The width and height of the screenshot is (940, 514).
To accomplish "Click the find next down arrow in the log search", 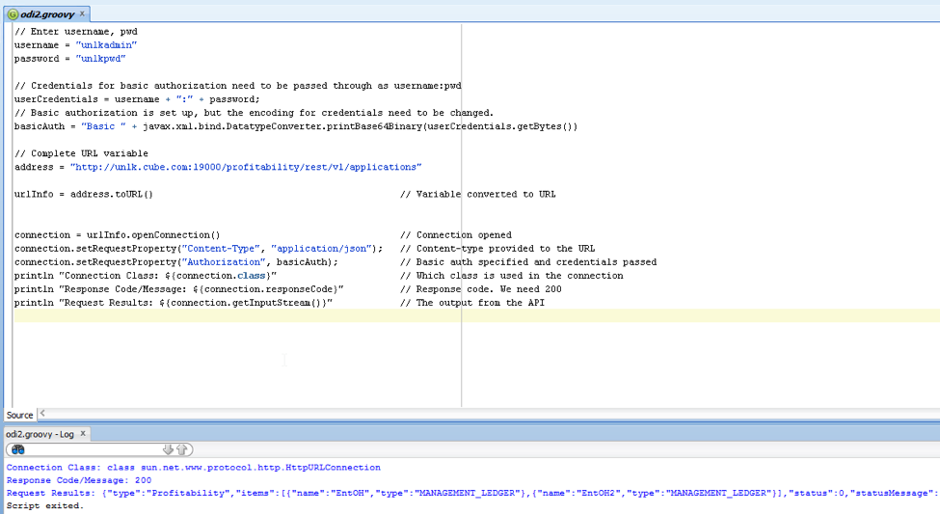I will (168, 449).
